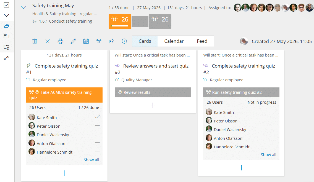Viewport: 314px width, 182px height.
Task: Switch to the Cards tab
Action: 145,41
